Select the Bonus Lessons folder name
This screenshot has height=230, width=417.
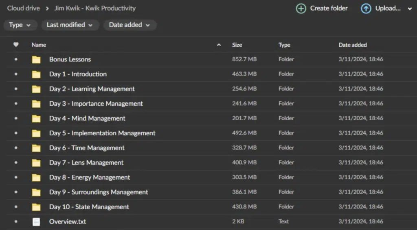pos(70,59)
